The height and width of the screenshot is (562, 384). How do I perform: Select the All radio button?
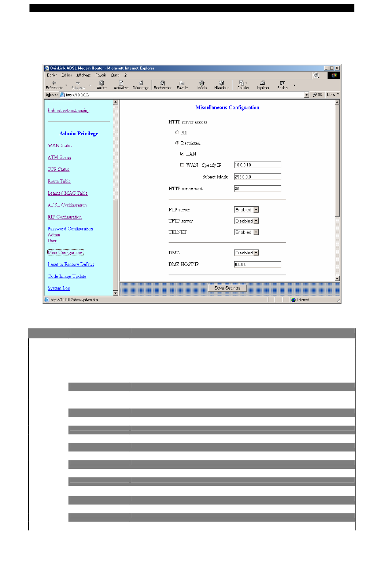[177, 132]
